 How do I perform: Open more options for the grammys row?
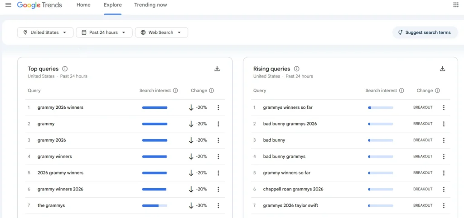pyautogui.click(x=218, y=206)
